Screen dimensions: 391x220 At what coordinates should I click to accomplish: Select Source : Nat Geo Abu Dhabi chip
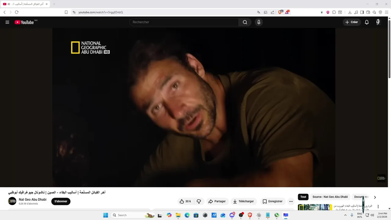pyautogui.click(x=330, y=197)
